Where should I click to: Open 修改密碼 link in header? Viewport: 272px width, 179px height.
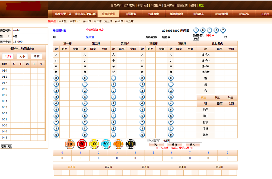click(x=129, y=5)
